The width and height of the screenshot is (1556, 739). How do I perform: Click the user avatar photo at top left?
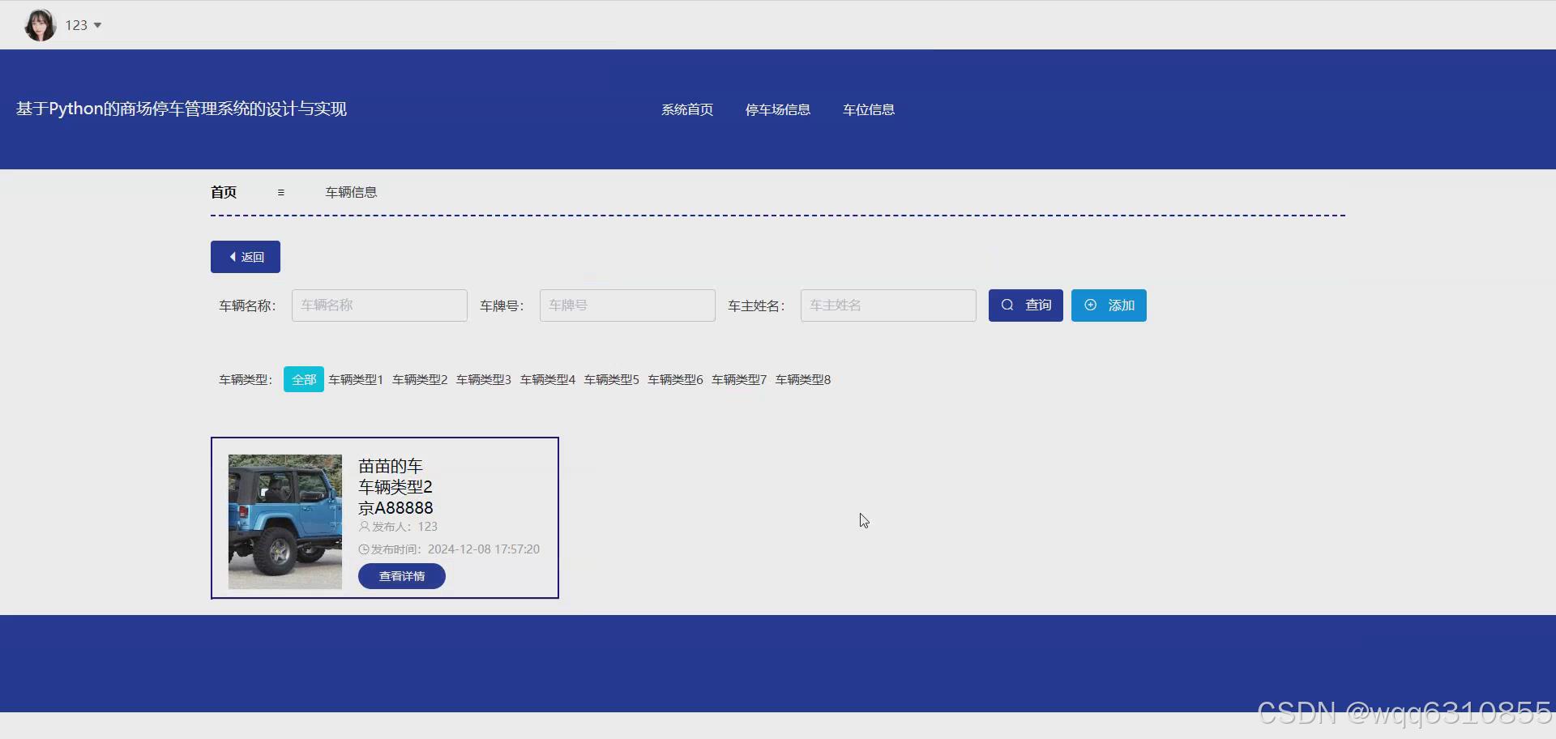pos(39,24)
